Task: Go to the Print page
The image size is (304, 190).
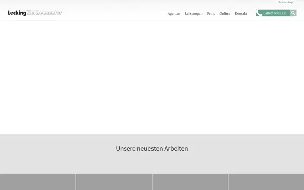Action: coord(211,13)
